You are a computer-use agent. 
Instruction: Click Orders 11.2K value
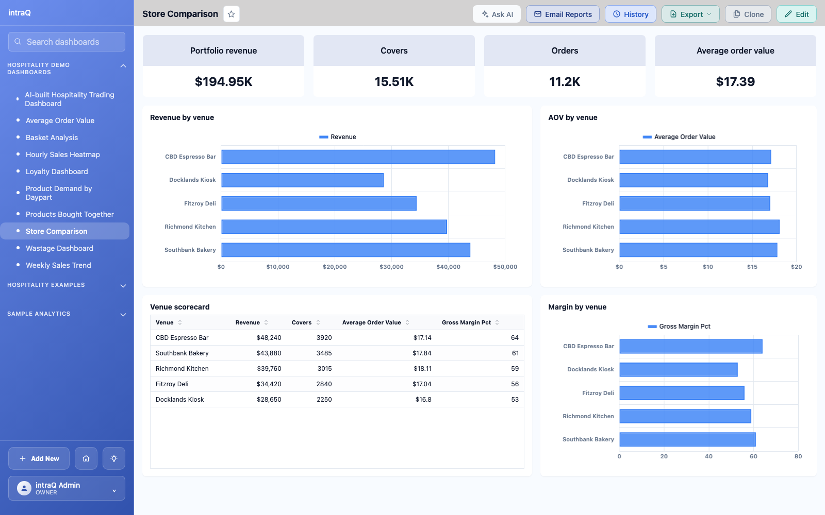tap(565, 82)
